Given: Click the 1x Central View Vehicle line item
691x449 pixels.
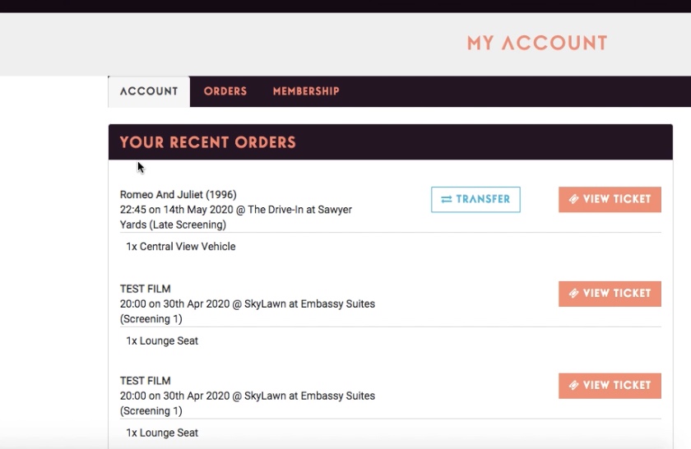Looking at the screenshot, I should pyautogui.click(x=181, y=247).
